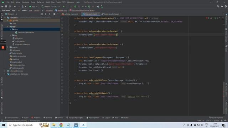Switch to activity_main.xml tab
This screenshot has height=128, width=228.
[70, 14]
